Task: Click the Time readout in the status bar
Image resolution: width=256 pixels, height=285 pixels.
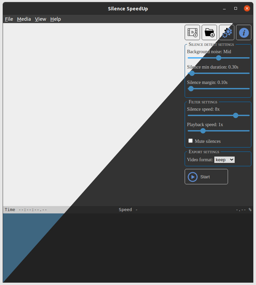Action: 26,210
